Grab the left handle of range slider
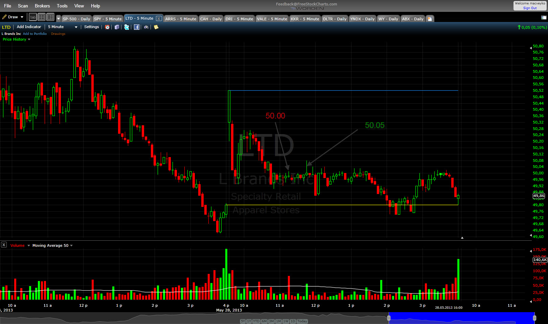 [x=389, y=318]
